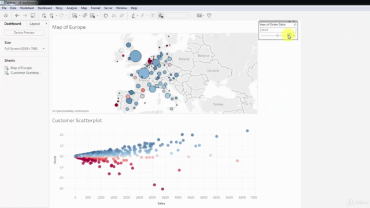Click the Sales axis label
Image resolution: width=370 pixels, height=208 pixels.
[x=161, y=203]
